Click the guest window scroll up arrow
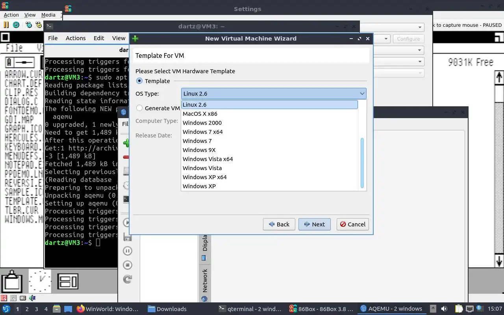Viewport: 504px width, 315px height. pos(499,77)
